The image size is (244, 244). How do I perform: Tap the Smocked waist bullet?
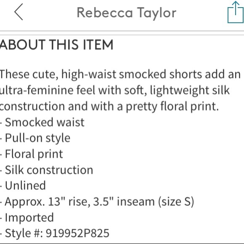(42, 122)
